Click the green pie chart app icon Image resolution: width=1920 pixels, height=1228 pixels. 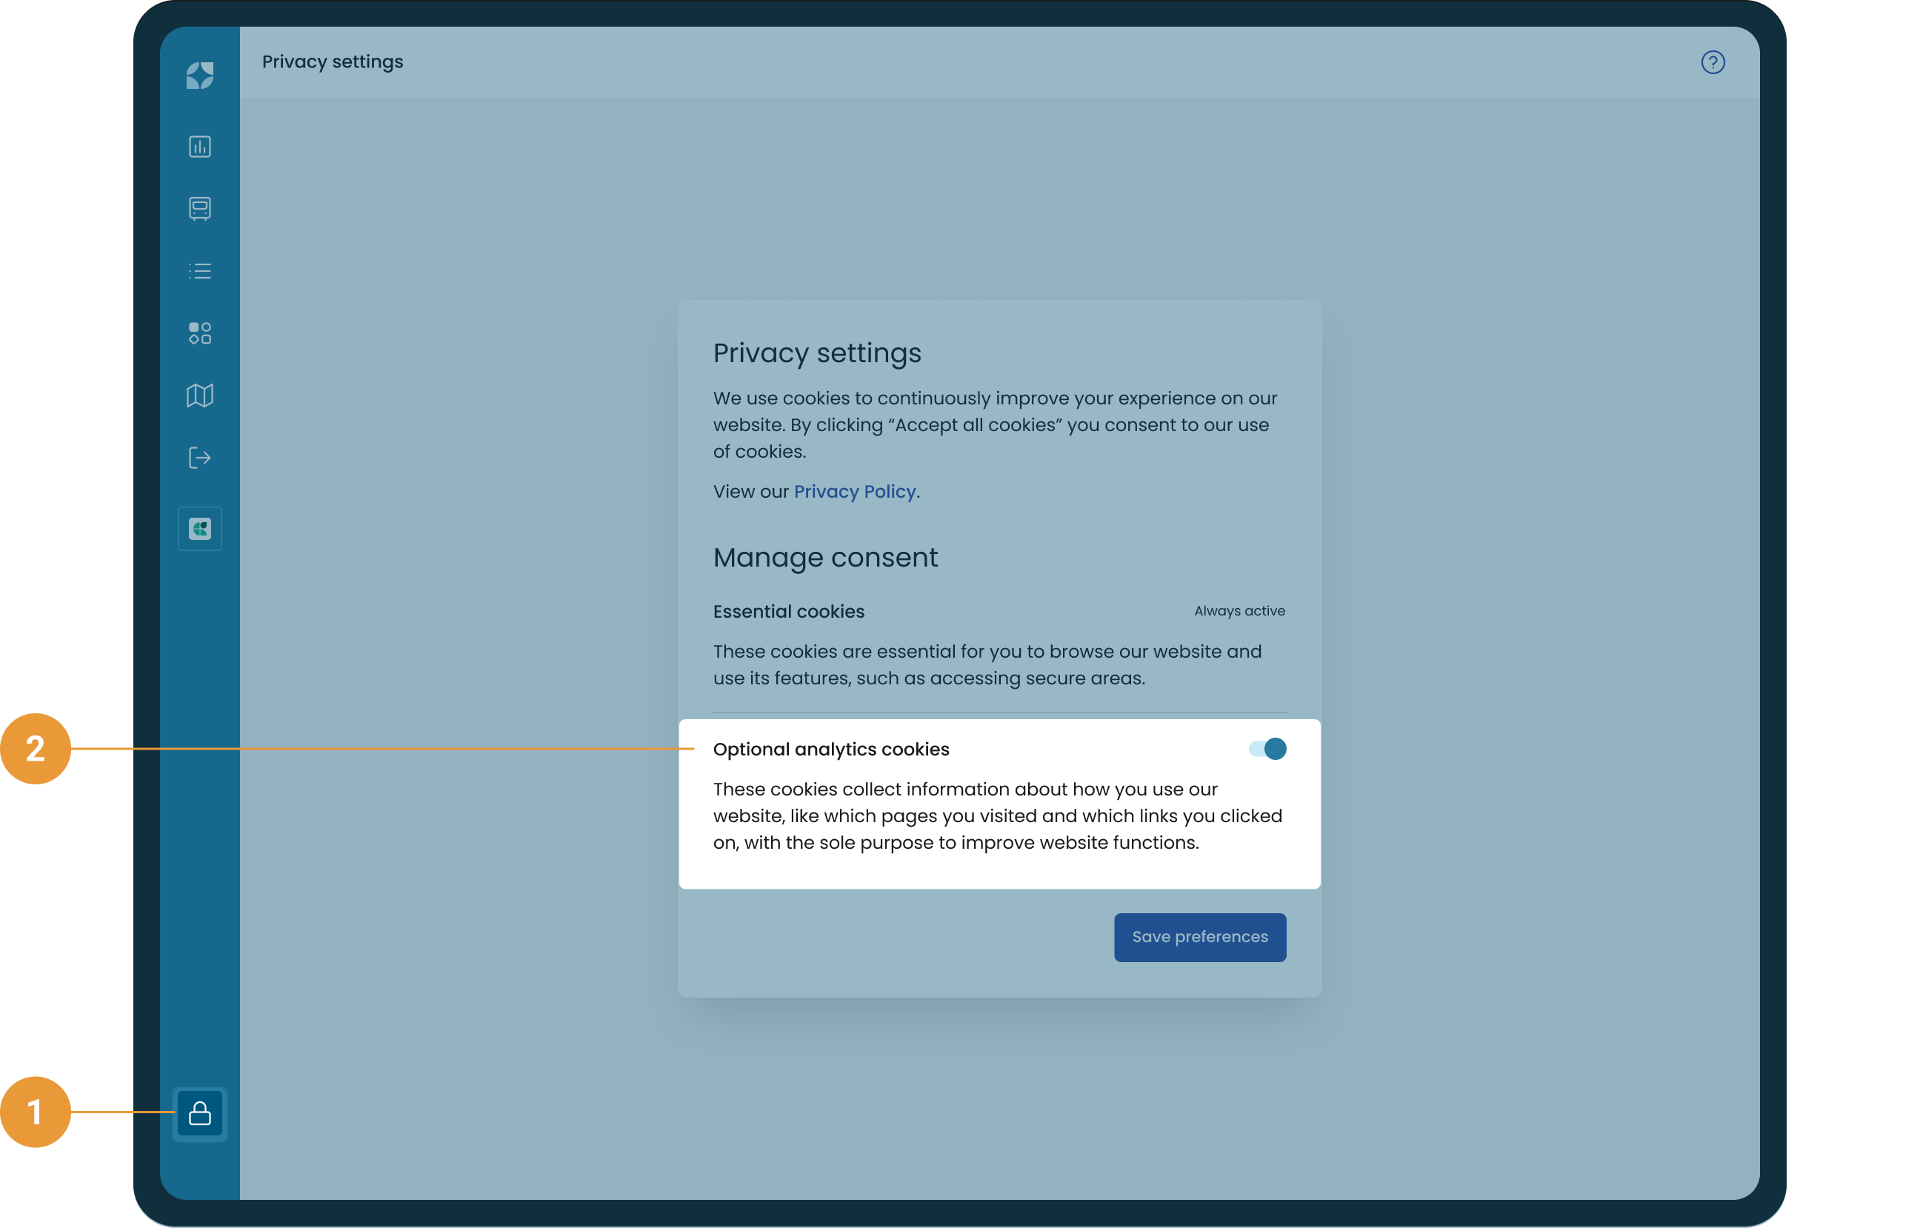[199, 529]
